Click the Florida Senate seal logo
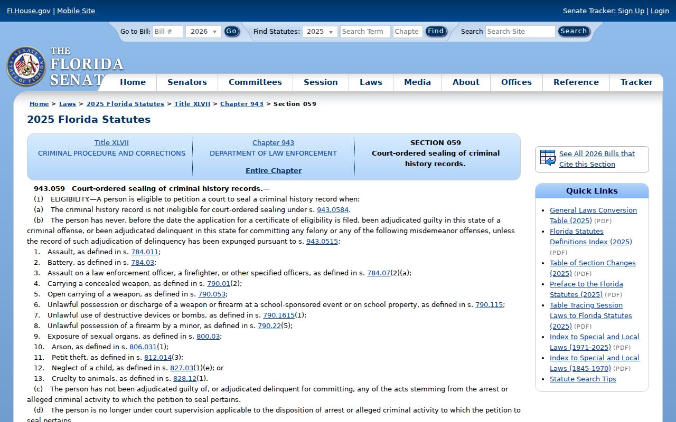Viewport: 676px width, 422px height. click(x=26, y=66)
